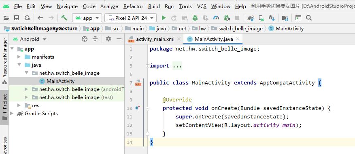Click the @Override annotation on line 9

[x=177, y=100]
